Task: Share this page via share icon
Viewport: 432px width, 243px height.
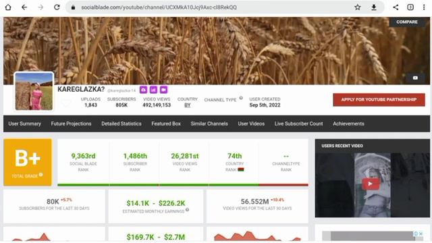Action: pos(396,7)
